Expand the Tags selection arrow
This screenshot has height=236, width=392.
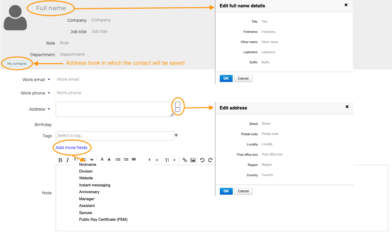point(176,136)
